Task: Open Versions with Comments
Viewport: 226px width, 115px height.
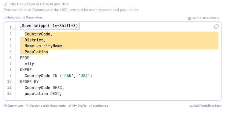Action: (x=45, y=106)
